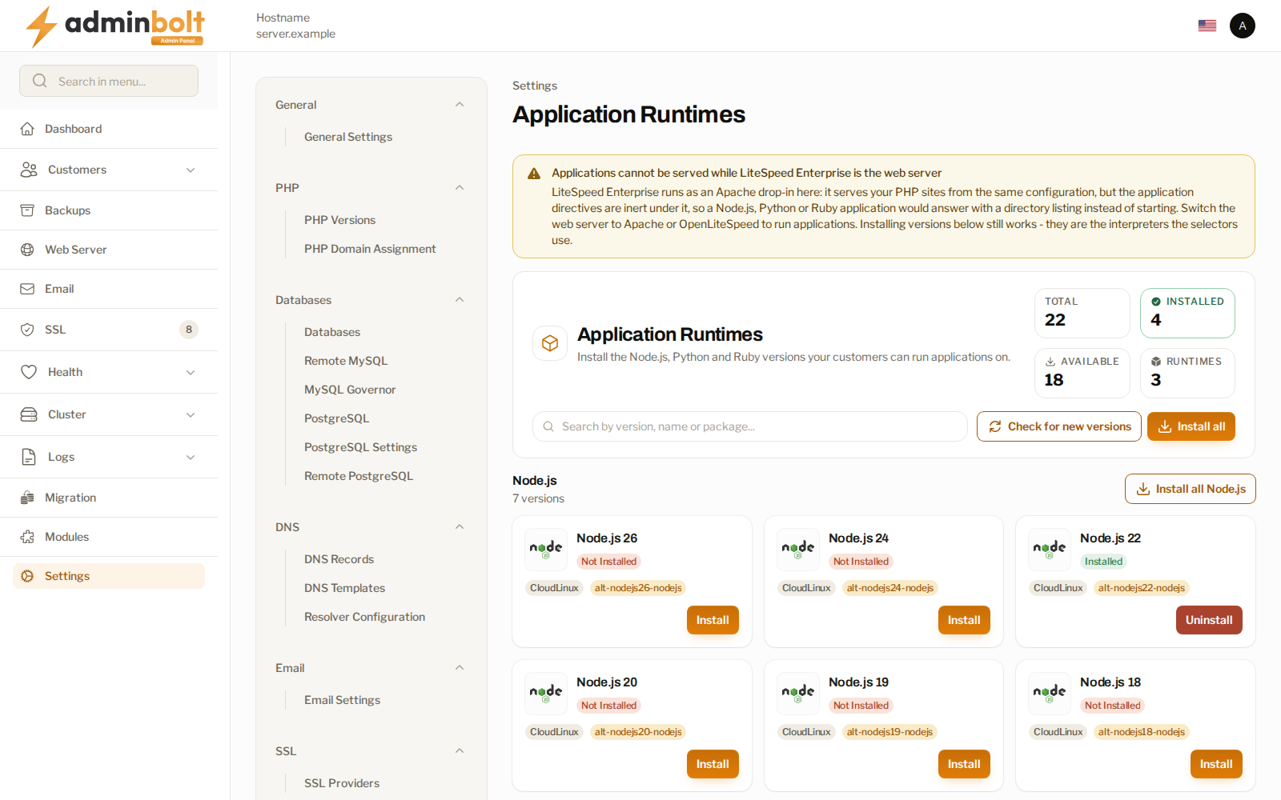Click the Node.js 26 logo
The width and height of the screenshot is (1281, 800).
(546, 550)
